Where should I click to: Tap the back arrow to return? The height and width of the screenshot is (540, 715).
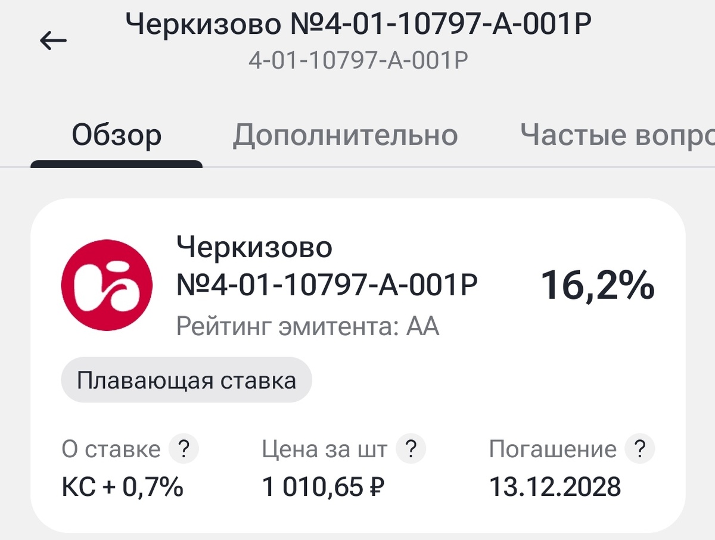[52, 39]
